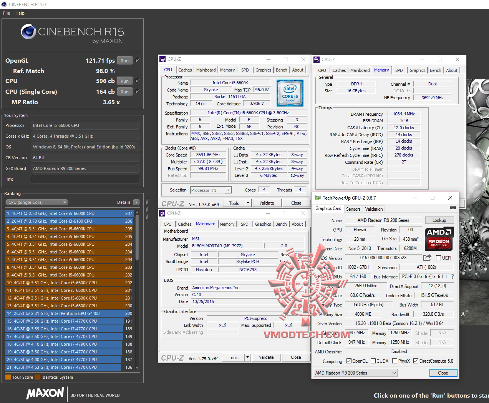Open the Tools dropdown arrow in CPU window
Image resolution: width=489 pixels, height=403 pixels.
pyautogui.click(x=248, y=203)
